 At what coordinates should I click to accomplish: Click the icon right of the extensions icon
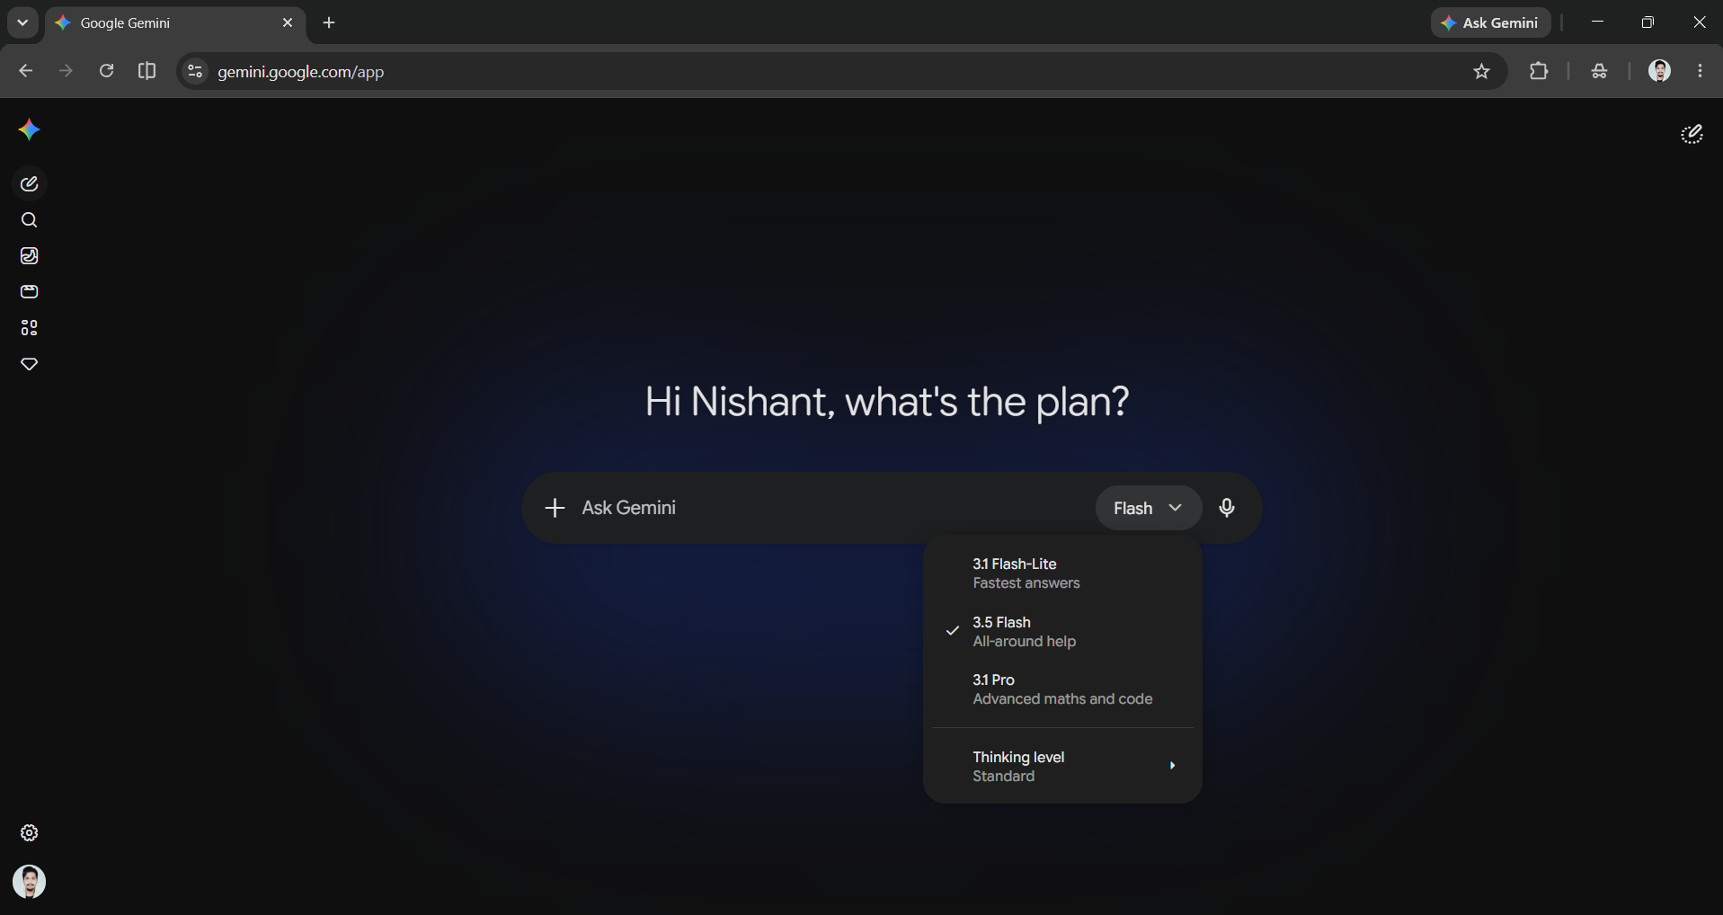(1599, 71)
